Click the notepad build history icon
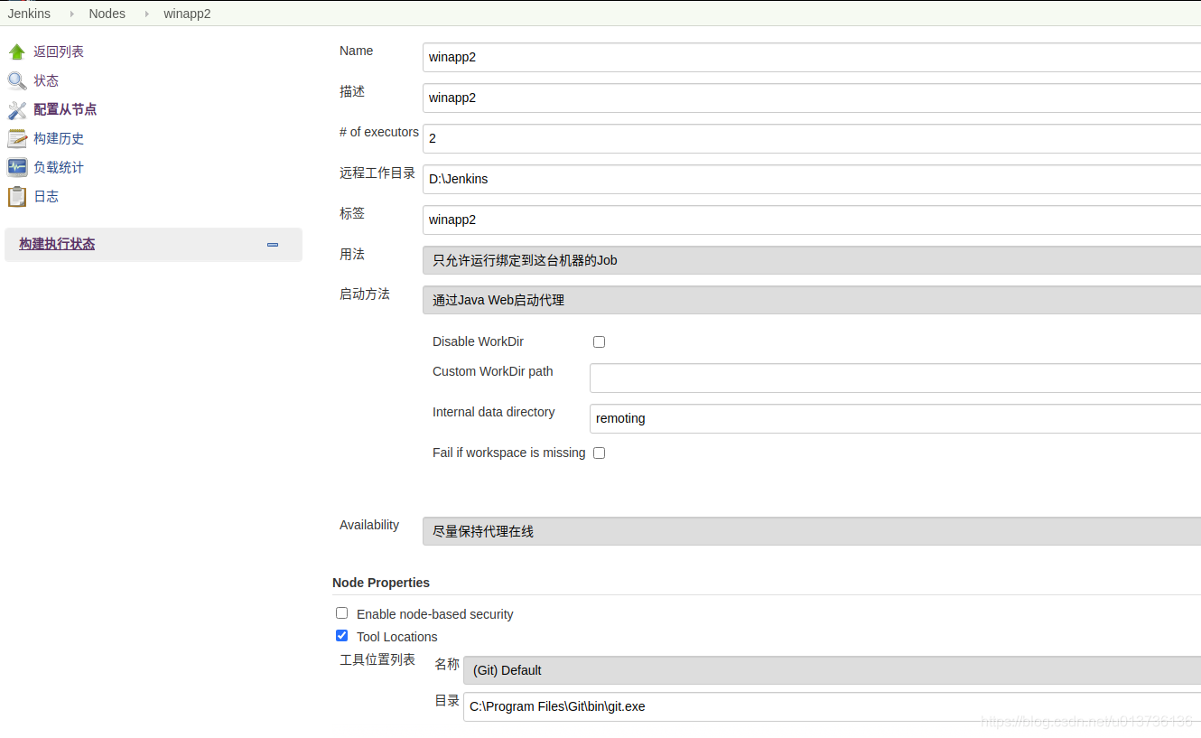1201x738 pixels. click(x=17, y=138)
